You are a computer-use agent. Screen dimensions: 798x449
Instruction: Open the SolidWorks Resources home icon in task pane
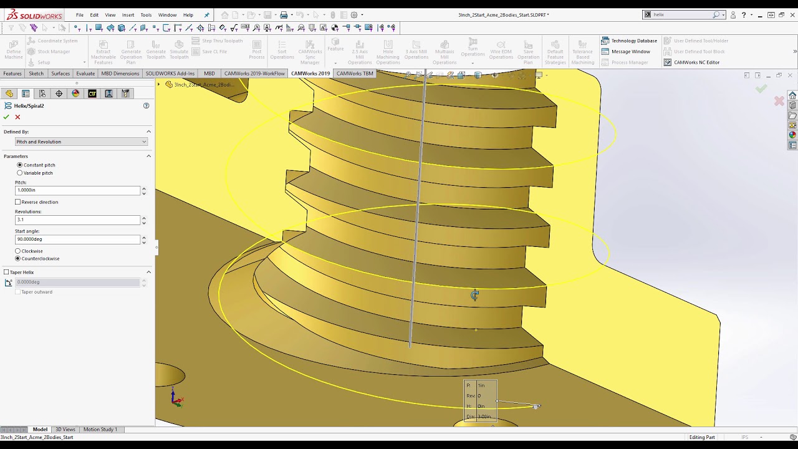[792, 95]
